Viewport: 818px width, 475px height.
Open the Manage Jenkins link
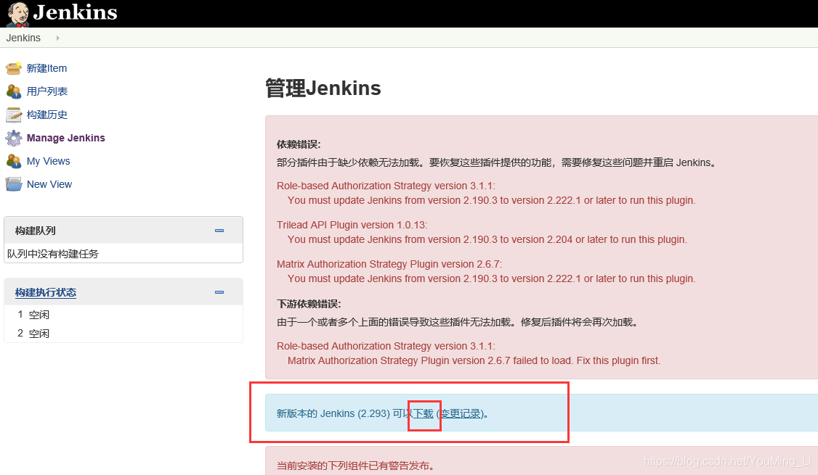(65, 138)
